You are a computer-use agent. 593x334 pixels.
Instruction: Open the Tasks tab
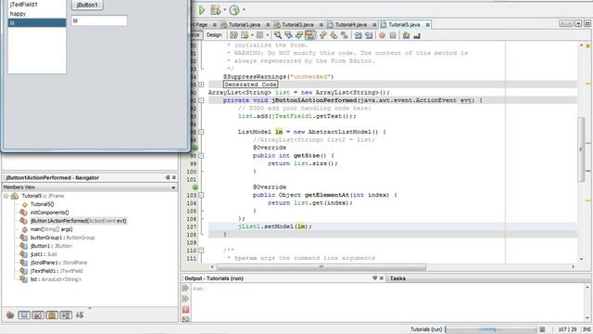click(397, 278)
